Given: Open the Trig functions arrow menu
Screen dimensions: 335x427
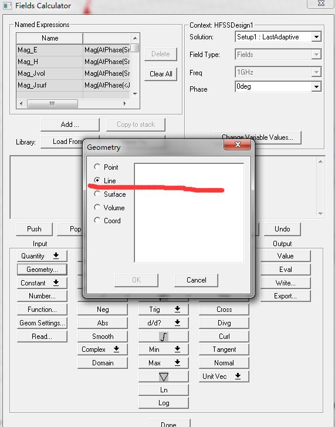Looking at the screenshot, I should (164, 310).
